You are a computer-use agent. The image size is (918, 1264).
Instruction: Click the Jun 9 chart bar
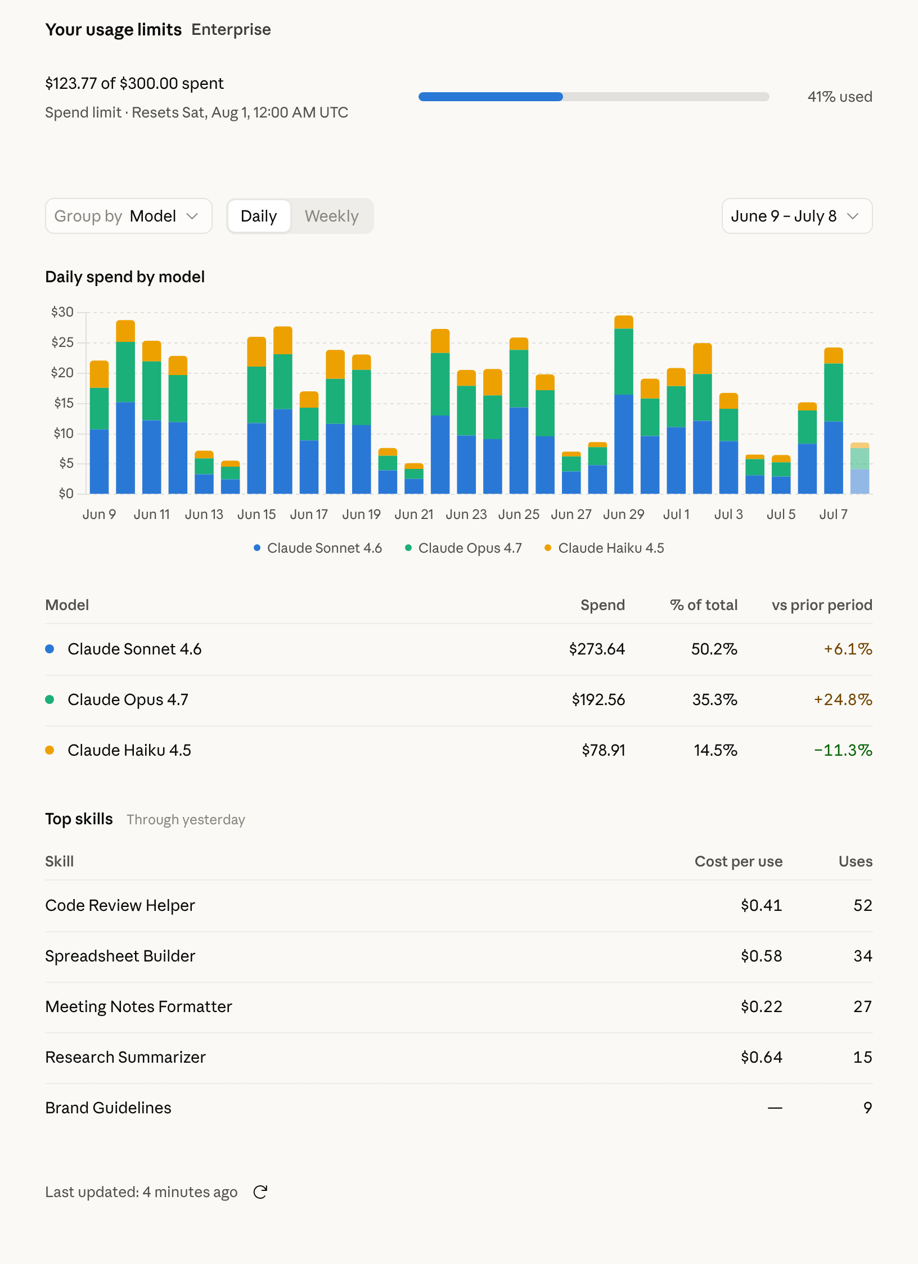coord(100,427)
